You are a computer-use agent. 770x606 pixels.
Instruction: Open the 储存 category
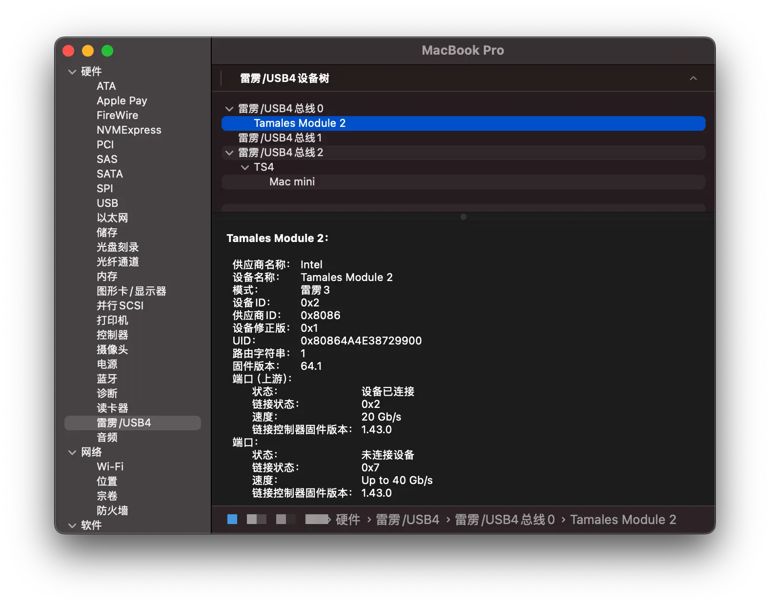click(107, 233)
